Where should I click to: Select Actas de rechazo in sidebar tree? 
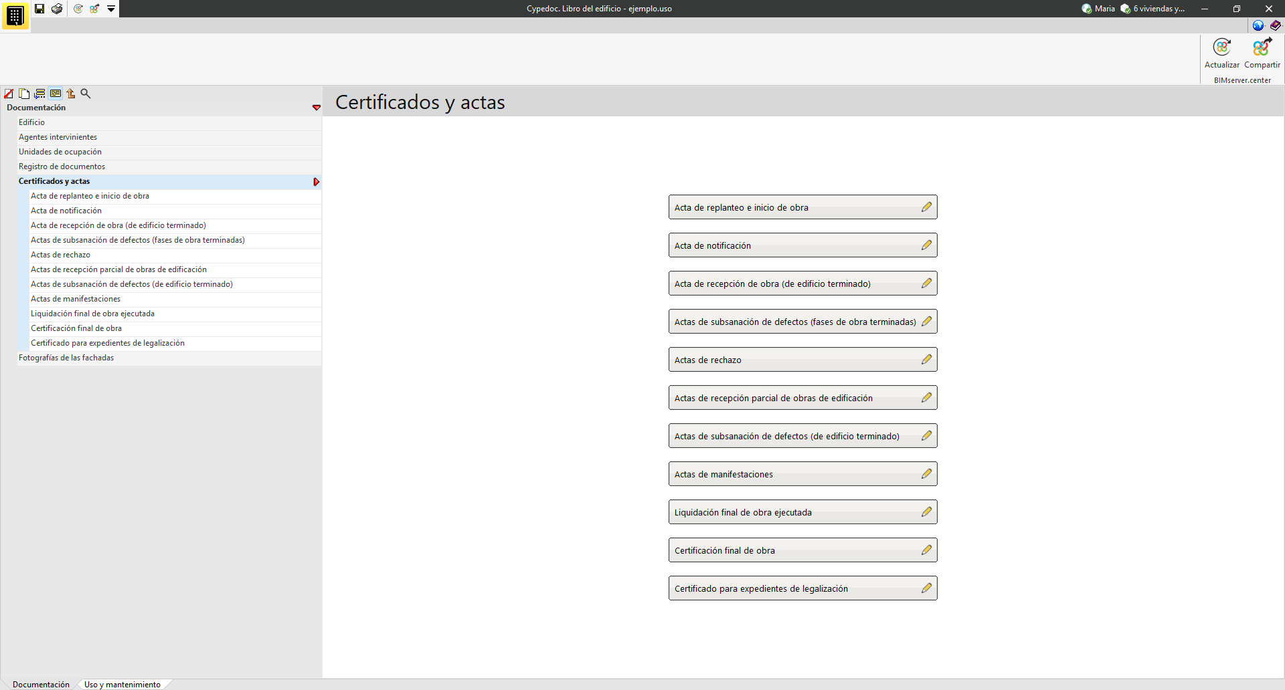click(176, 255)
